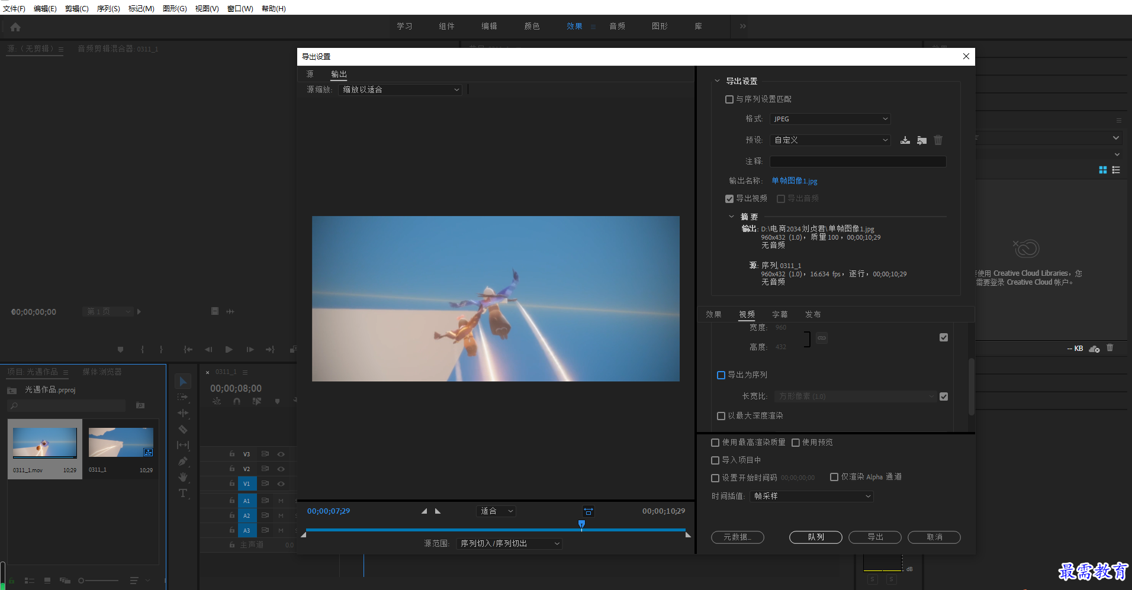Select the Hand tool
1132x590 pixels.
coord(183,477)
